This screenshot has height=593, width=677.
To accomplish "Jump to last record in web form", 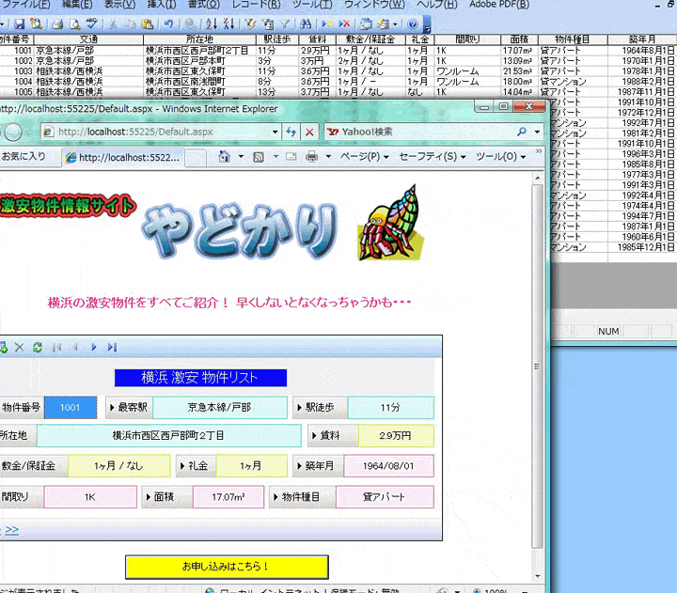I will click(x=112, y=347).
